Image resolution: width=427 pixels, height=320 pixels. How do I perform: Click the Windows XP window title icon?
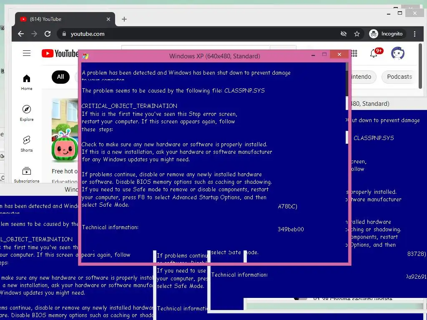pyautogui.click(x=85, y=56)
